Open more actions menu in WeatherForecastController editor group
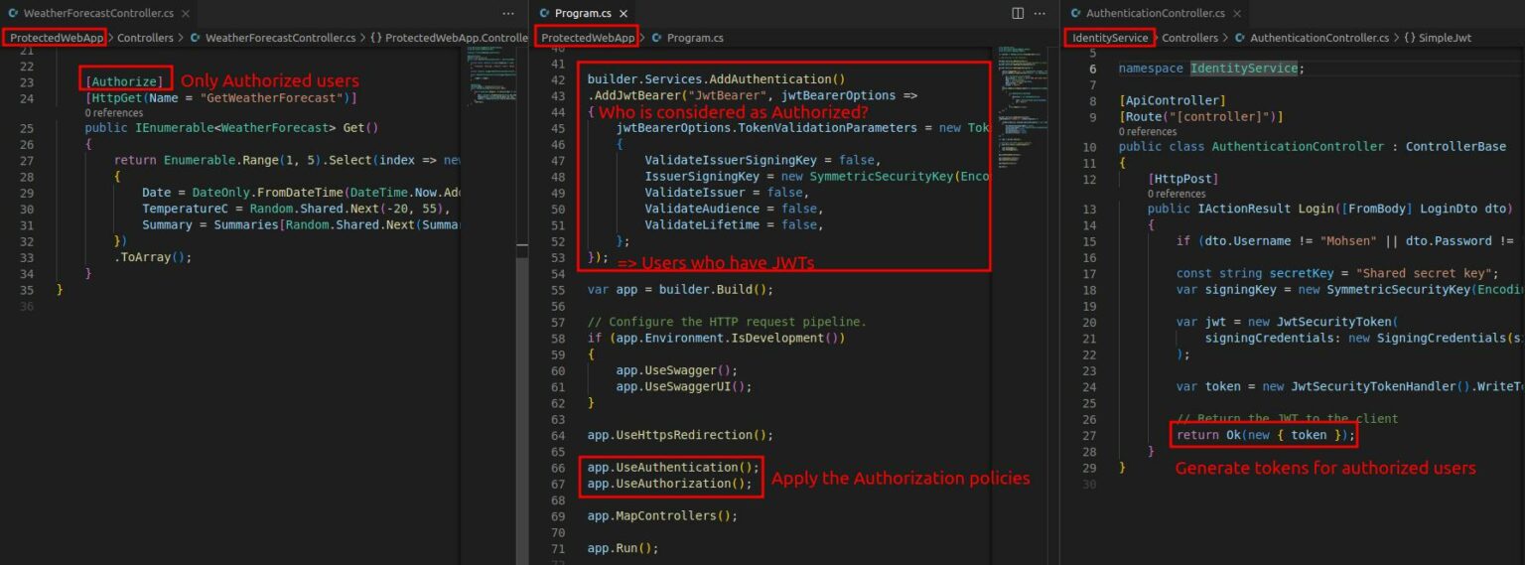The width and height of the screenshot is (1525, 565). 508,13
